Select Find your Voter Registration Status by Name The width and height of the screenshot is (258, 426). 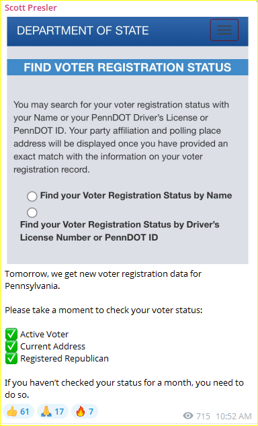pos(32,196)
